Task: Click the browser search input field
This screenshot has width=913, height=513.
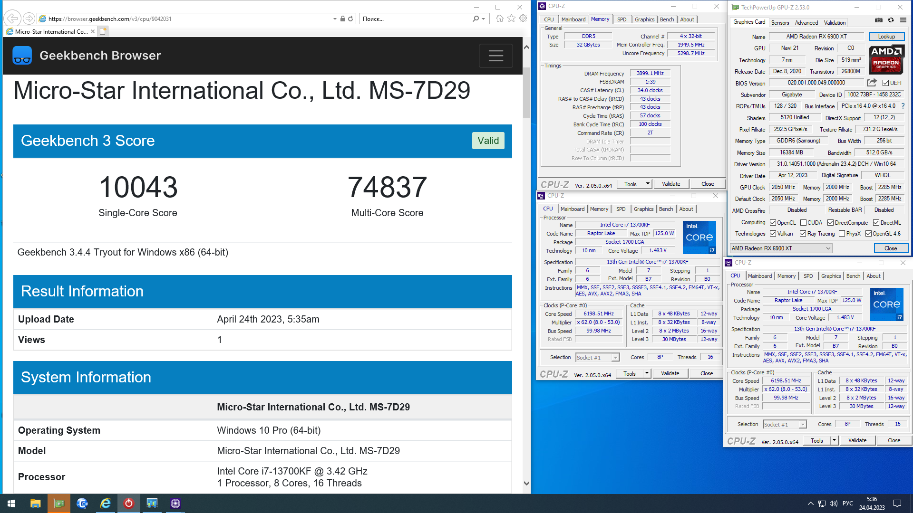Action: [415, 19]
